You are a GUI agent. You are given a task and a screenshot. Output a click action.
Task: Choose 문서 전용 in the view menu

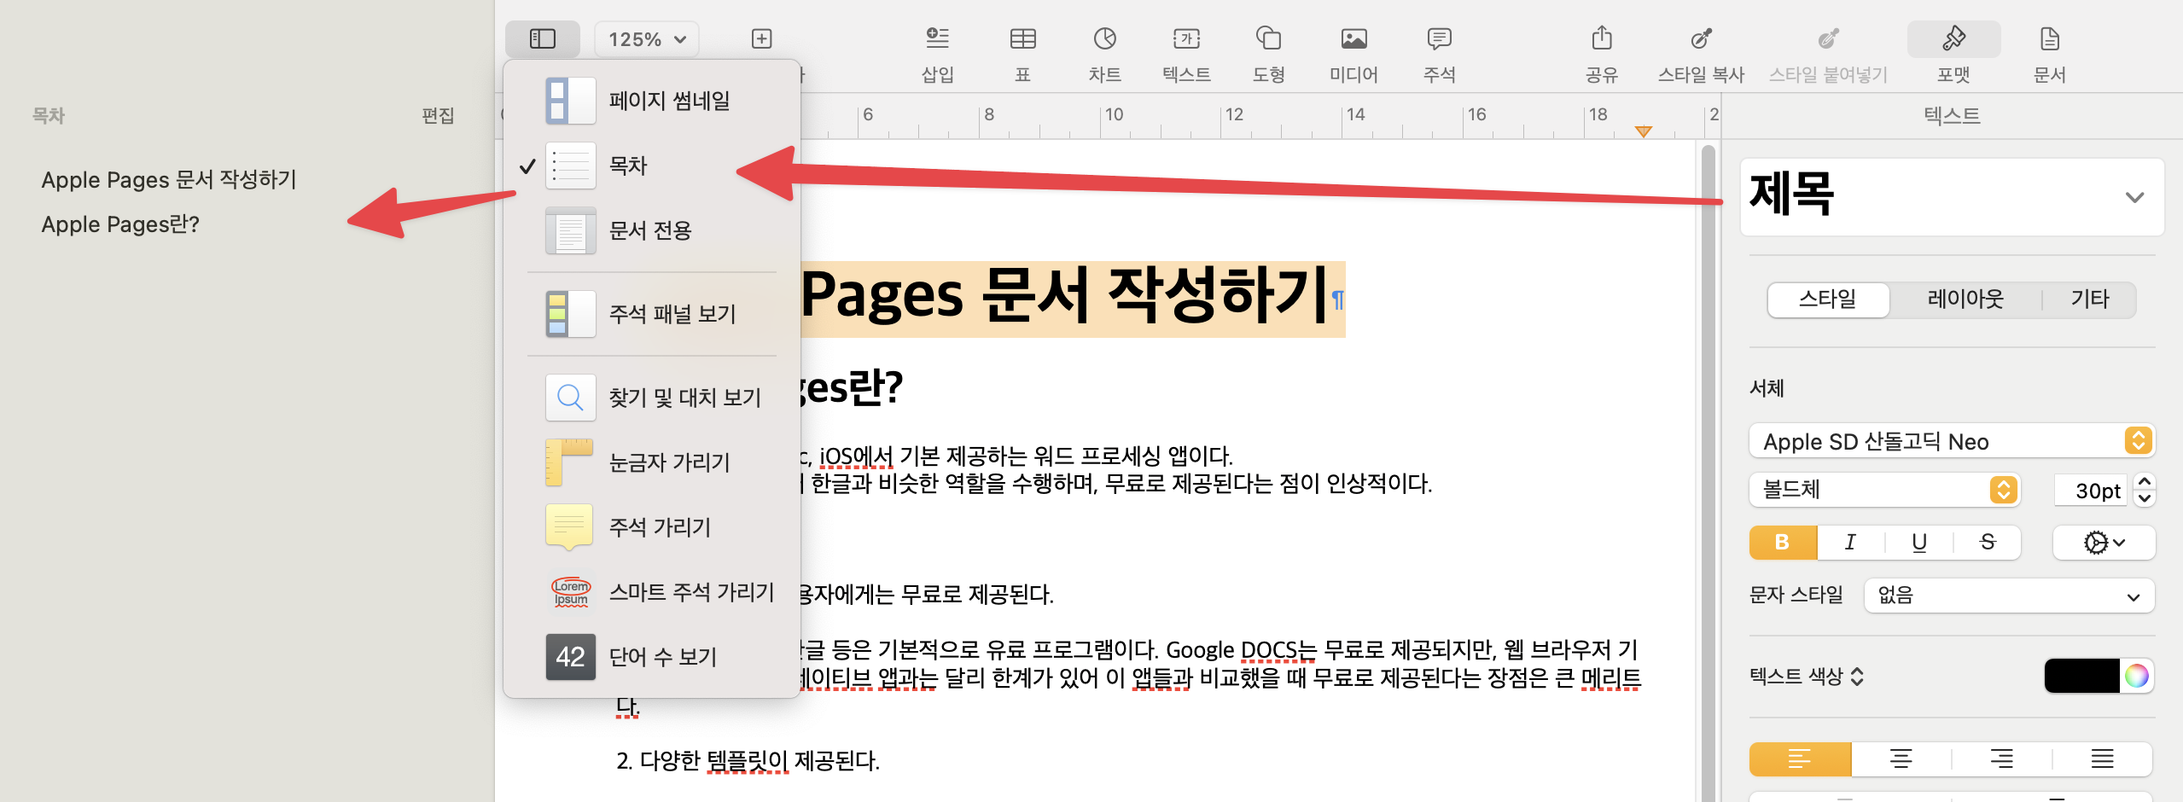pos(652,230)
